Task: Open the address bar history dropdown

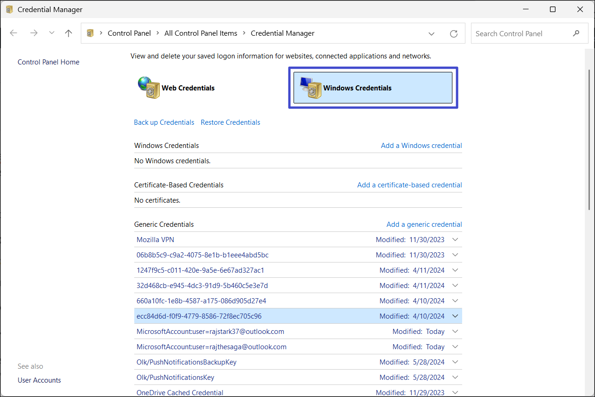Action: 432,33
